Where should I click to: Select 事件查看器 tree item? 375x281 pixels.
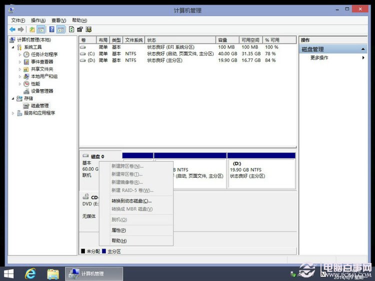click(42, 61)
